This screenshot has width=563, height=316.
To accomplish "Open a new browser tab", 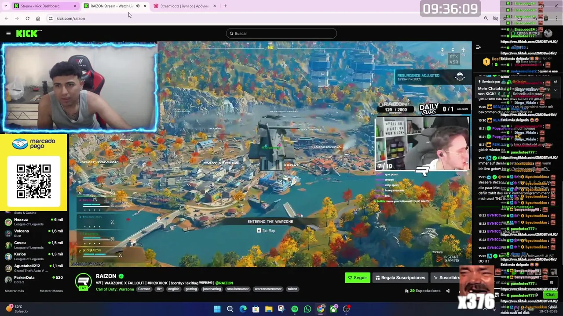I will (225, 6).
